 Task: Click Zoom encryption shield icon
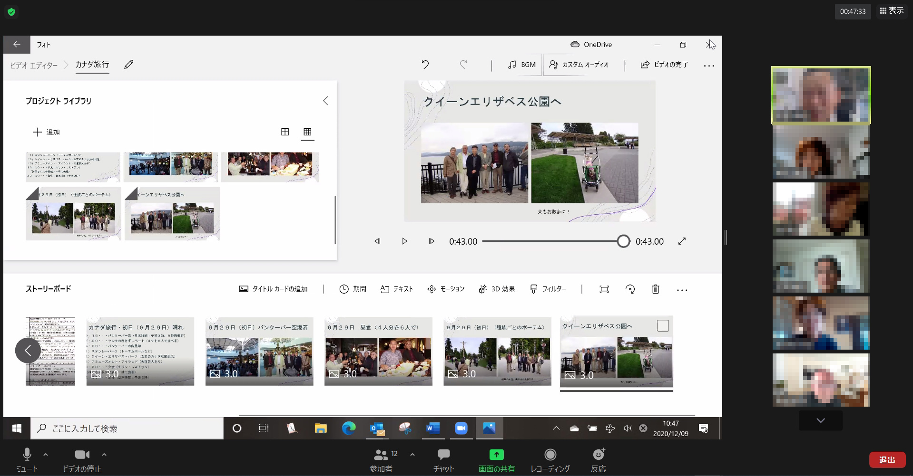pyautogui.click(x=12, y=12)
